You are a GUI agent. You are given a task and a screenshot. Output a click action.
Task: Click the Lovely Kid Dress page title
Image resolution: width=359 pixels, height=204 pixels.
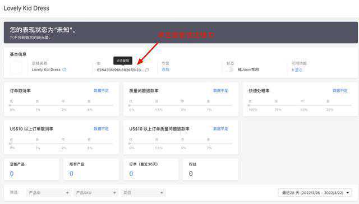26,8
